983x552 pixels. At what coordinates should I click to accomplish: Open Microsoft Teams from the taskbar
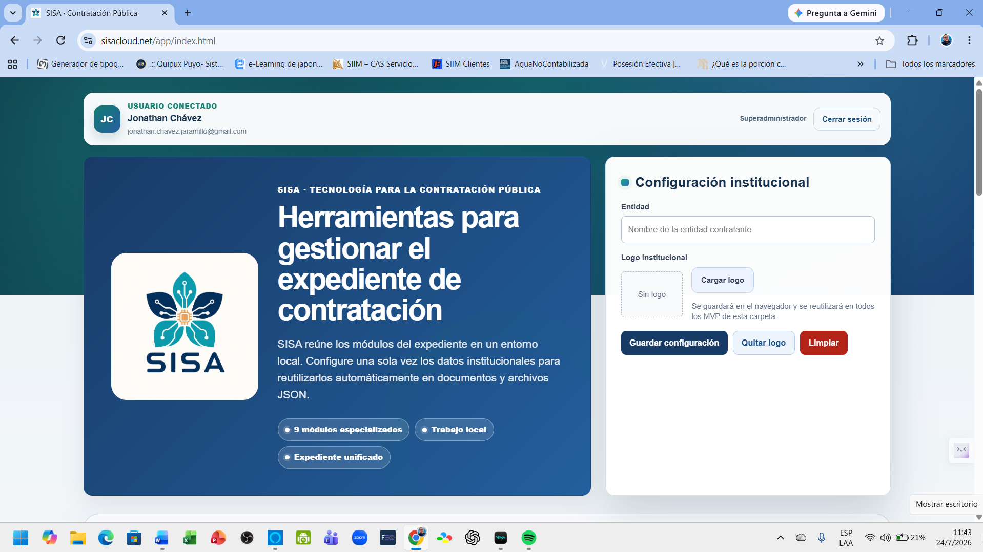point(331,538)
